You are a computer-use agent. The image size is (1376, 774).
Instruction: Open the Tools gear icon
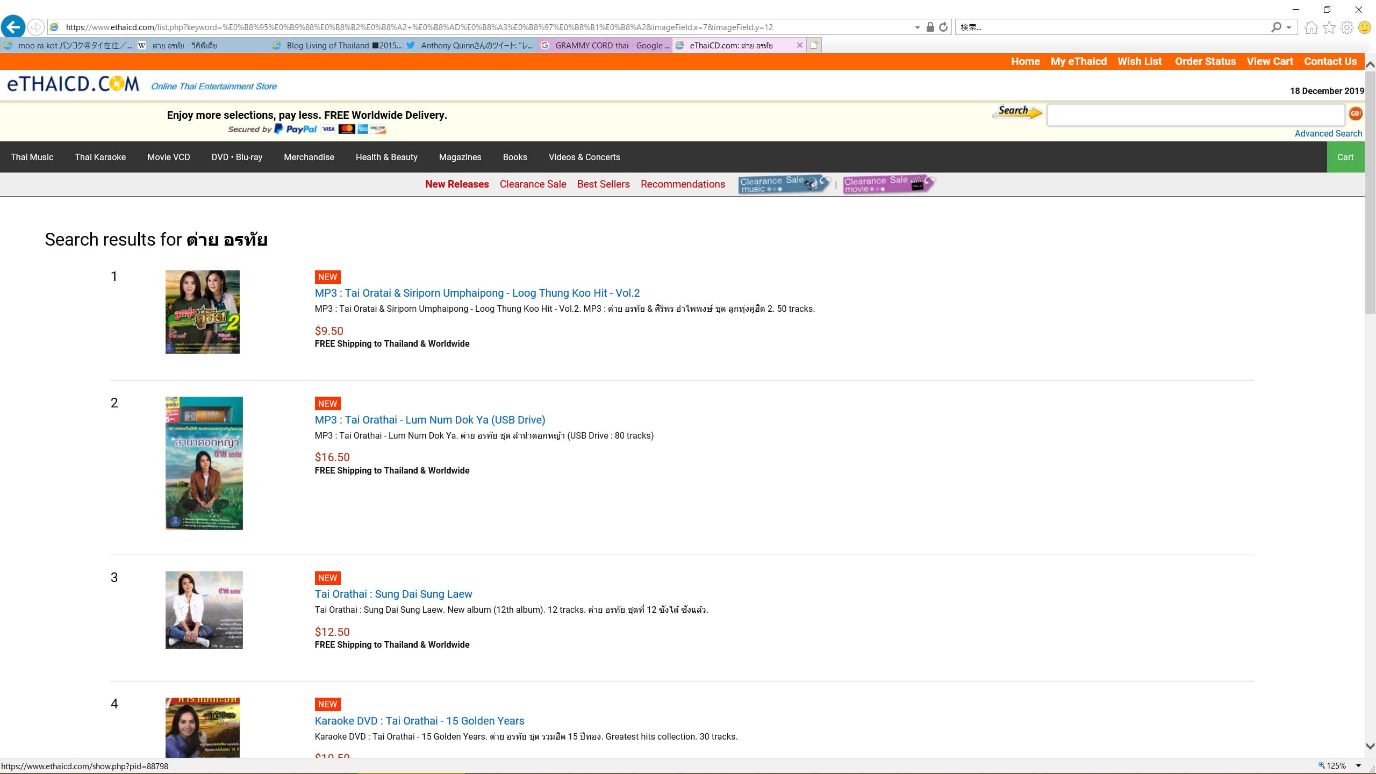tap(1346, 27)
